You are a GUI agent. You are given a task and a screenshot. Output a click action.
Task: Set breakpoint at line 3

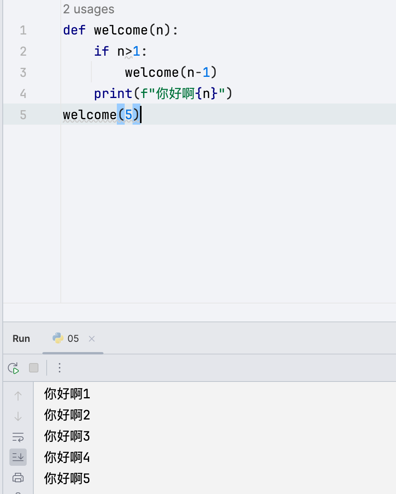(x=23, y=73)
